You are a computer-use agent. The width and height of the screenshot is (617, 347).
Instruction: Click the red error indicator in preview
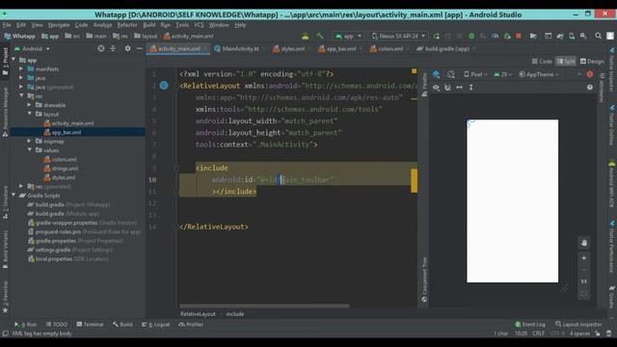pyautogui.click(x=589, y=74)
